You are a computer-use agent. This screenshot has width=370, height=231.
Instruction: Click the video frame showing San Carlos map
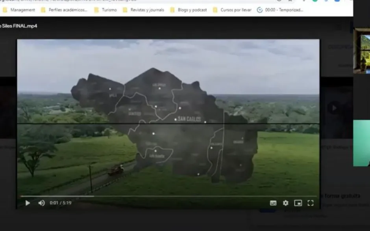(x=168, y=118)
